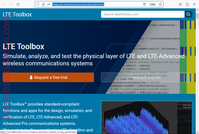Click the LTE Toolbox header title

pyautogui.click(x=17, y=15)
